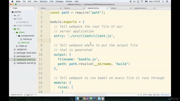Screen dimensions: 180x101
Task: Collapse the server root folder
Action: [10, 12]
